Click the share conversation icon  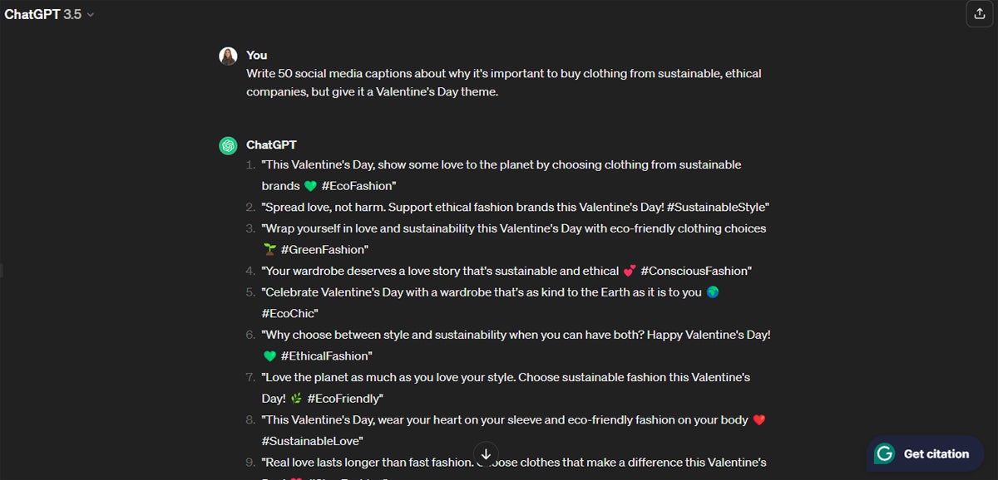click(x=976, y=13)
